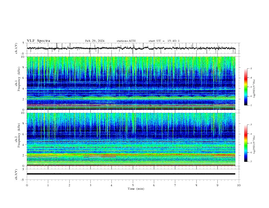Click the 'ch.1(V)' axis label
Viewport: 269px width, 208px height.
(16, 48)
